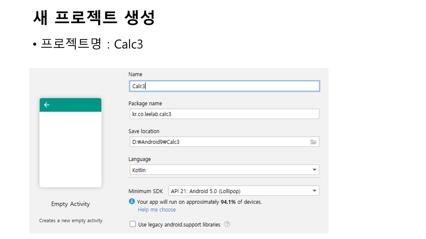Click the question mark help icon
Screen dimensions: 426x239
(x=227, y=224)
